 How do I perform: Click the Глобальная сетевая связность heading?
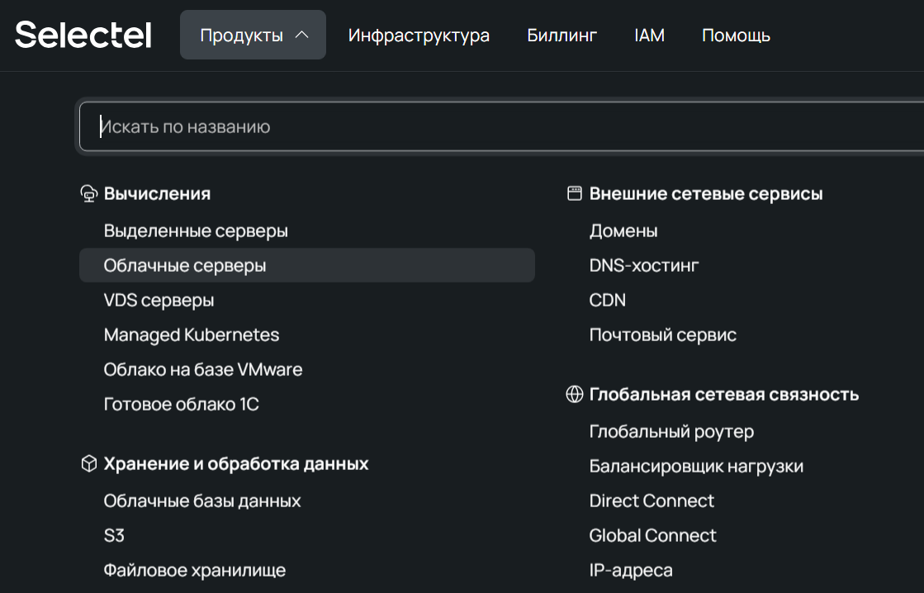tap(724, 394)
